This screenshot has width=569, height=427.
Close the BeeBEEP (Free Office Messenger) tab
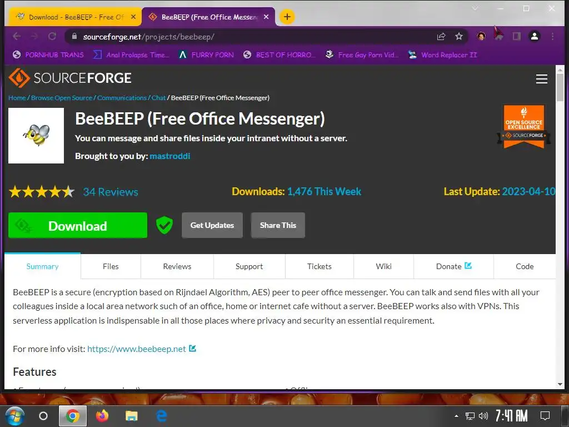tap(266, 17)
